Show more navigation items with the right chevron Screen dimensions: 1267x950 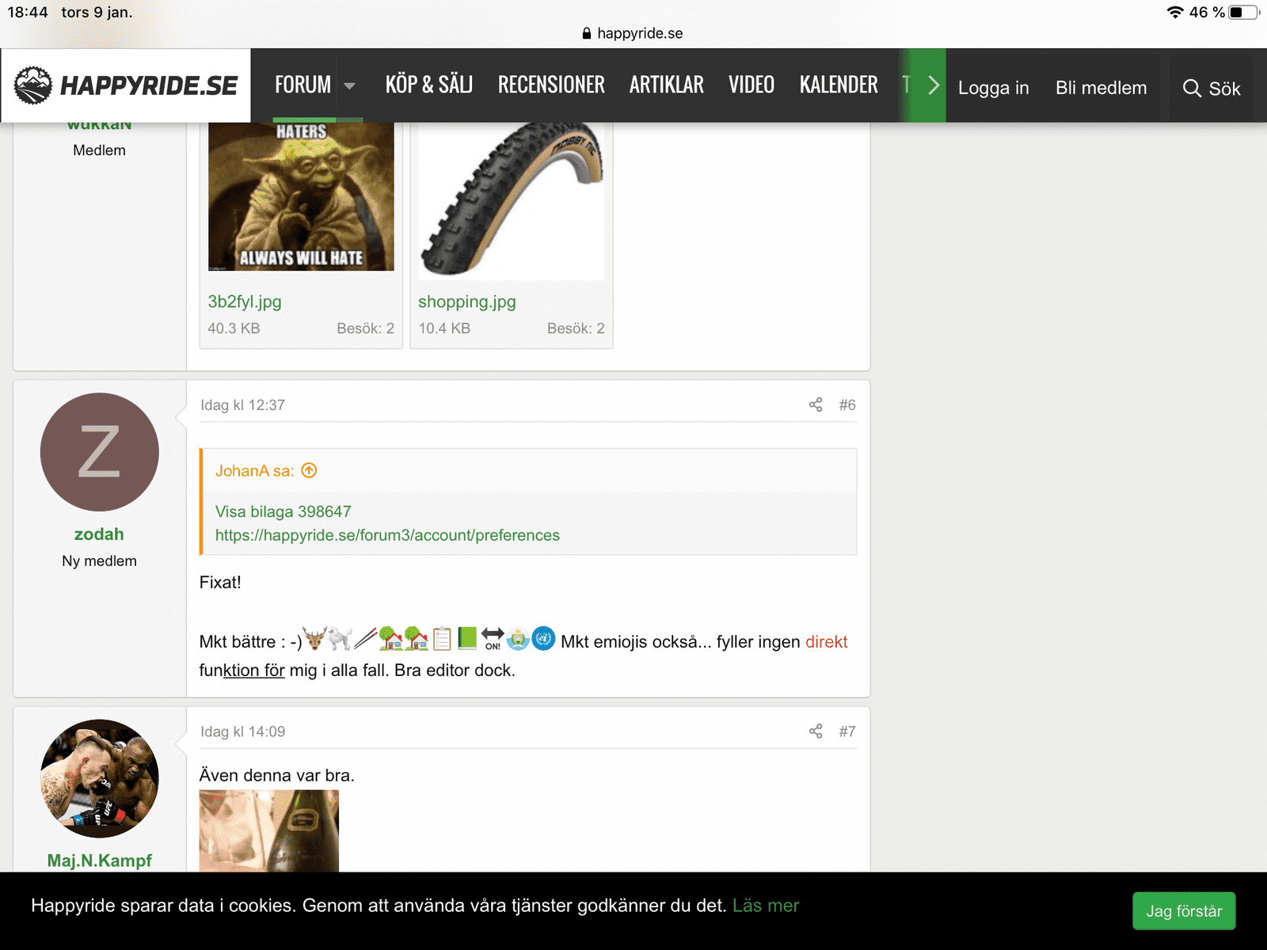tap(934, 85)
